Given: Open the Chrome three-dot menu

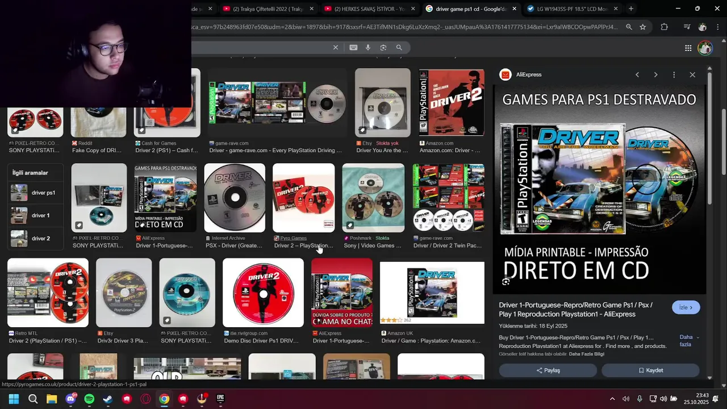Looking at the screenshot, I should coord(718,27).
